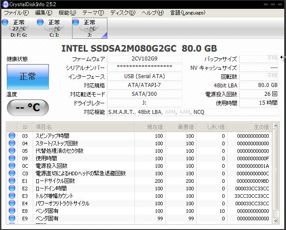This screenshot has width=286, height=230.
Task: Click the 対応機能 field listing S.M.A.R.T.
Action: point(193,112)
